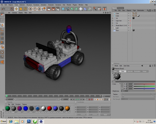Switch to world coordinate system icon
Image resolution: width=156 pixels, height=124 pixels.
pos(44,9)
